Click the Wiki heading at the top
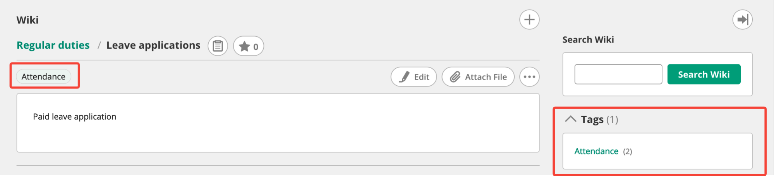This screenshot has height=176, width=774. [27, 20]
